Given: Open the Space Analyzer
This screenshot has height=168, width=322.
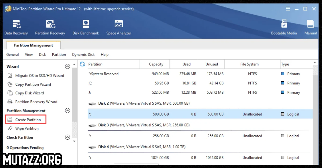Looking at the screenshot, I should coord(119,27).
